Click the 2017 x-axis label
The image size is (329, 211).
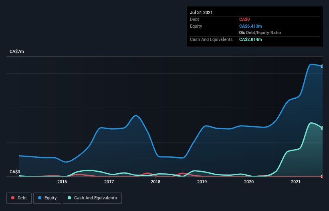point(109,182)
